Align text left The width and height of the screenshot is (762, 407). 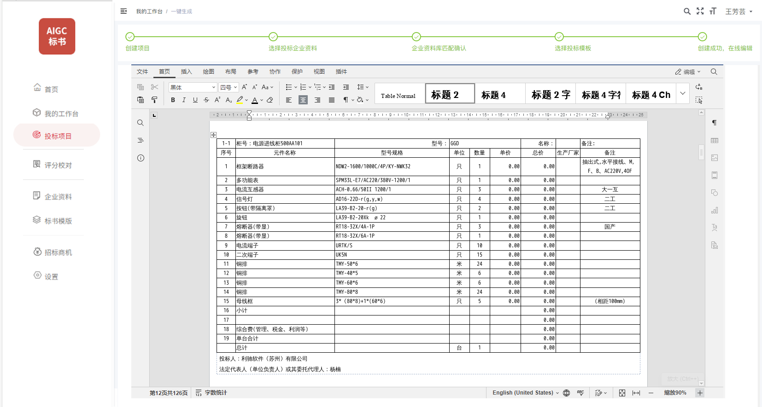[x=289, y=100]
